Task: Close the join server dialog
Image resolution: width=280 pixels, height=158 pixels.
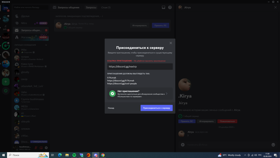Action: 171,43
